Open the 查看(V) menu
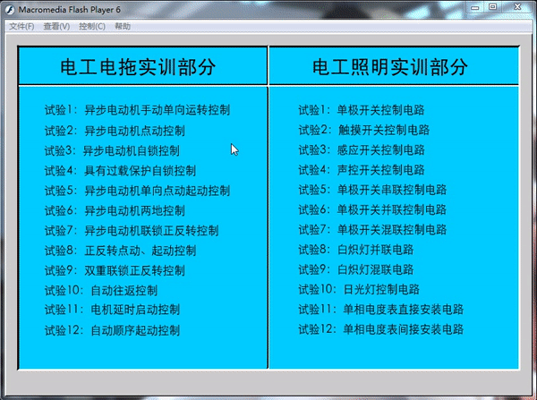537x400 pixels. (x=56, y=26)
